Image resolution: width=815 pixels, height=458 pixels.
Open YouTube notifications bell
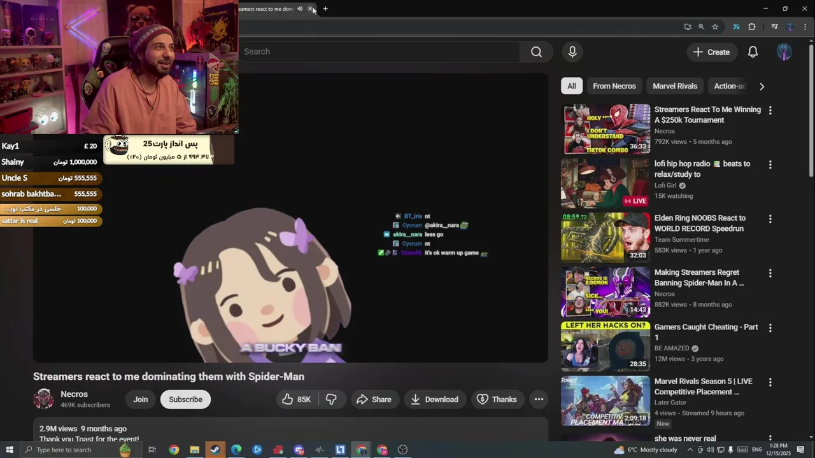coord(753,52)
